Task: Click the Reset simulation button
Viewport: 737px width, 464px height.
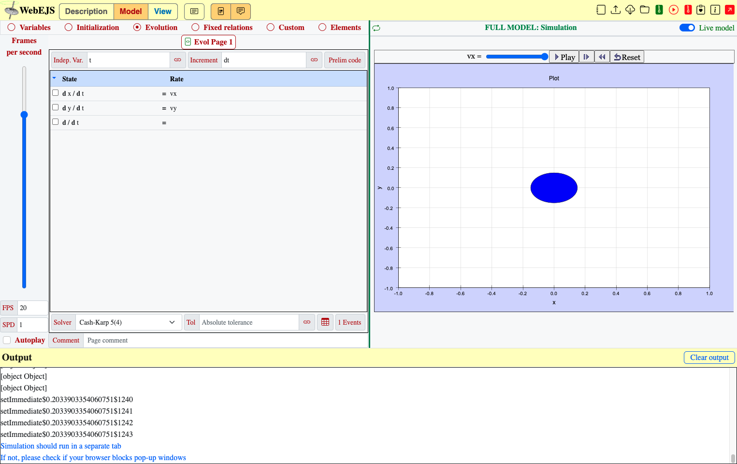Action: 627,57
